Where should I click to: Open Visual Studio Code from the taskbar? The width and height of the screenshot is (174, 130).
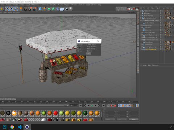pos(20,127)
